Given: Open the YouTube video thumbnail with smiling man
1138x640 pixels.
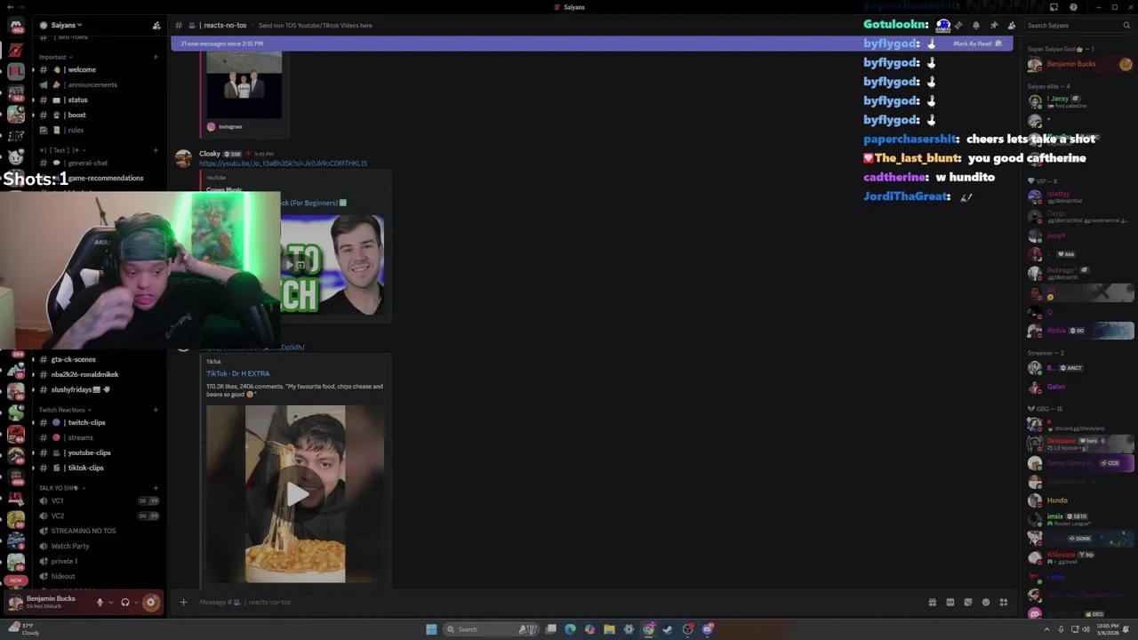Looking at the screenshot, I should 333,265.
